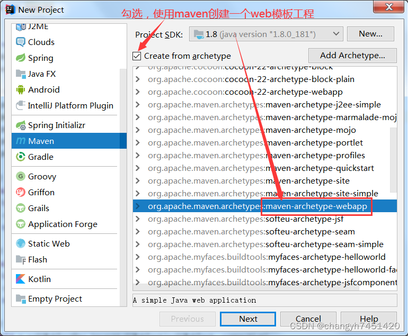408x336 pixels.
Task: Select myfaces-archetype-helloworld-facelets archetype
Action: coord(264,270)
